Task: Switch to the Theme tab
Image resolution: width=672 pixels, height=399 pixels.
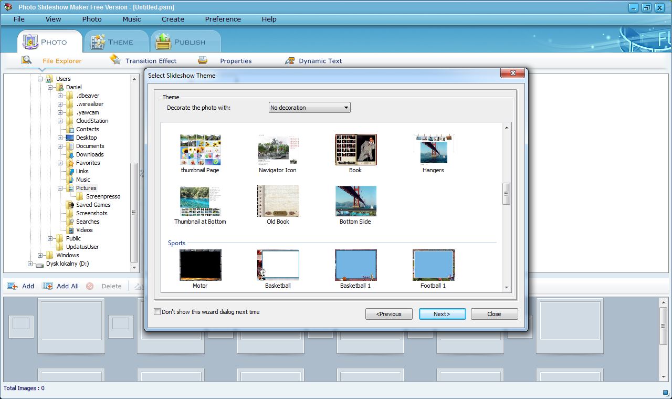Action: click(x=117, y=41)
